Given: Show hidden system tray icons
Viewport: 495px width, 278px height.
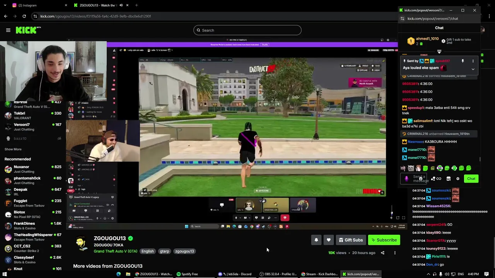Looking at the screenshot, I should point(428,274).
